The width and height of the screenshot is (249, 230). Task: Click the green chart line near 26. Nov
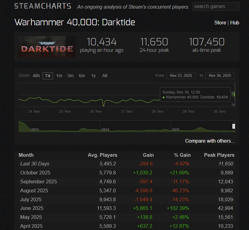pyautogui.click(x=96, y=99)
